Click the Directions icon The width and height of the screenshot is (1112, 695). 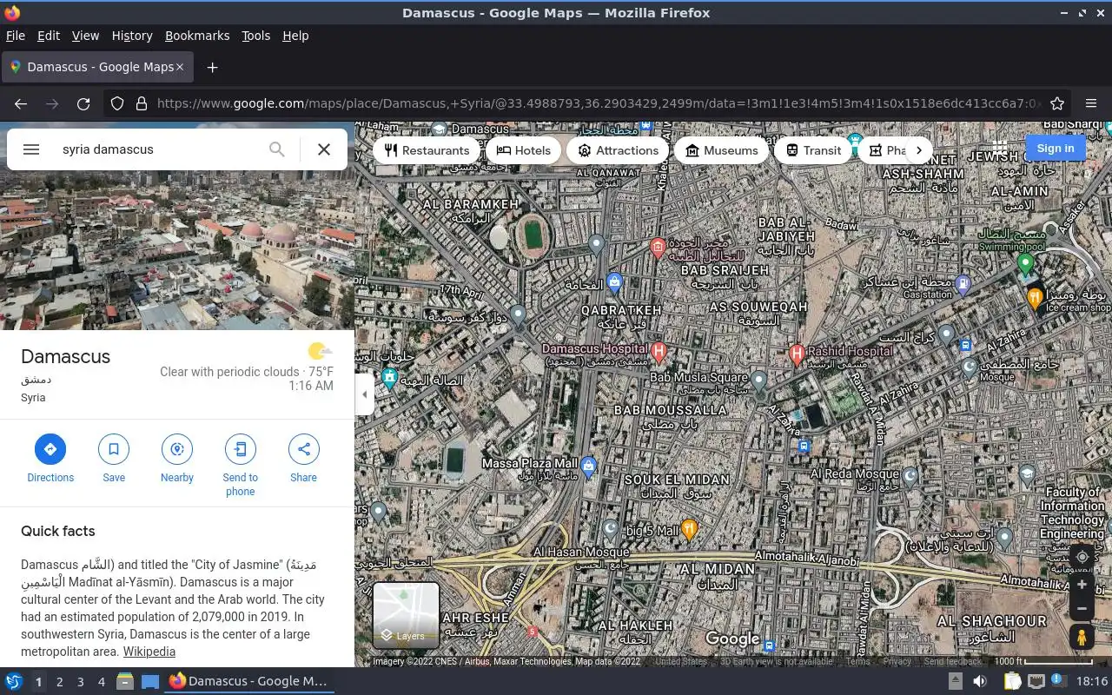[50, 449]
